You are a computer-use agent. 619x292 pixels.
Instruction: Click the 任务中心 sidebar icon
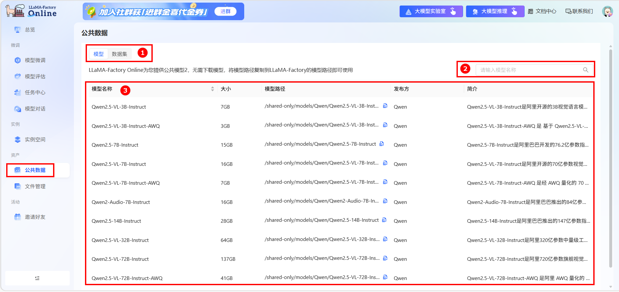[18, 92]
